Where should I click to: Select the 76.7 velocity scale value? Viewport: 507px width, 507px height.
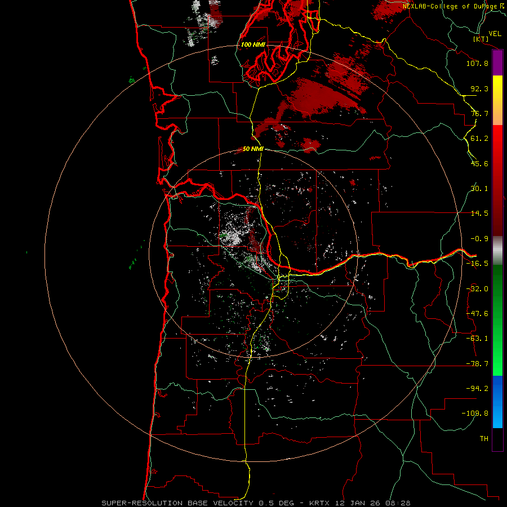tap(479, 113)
